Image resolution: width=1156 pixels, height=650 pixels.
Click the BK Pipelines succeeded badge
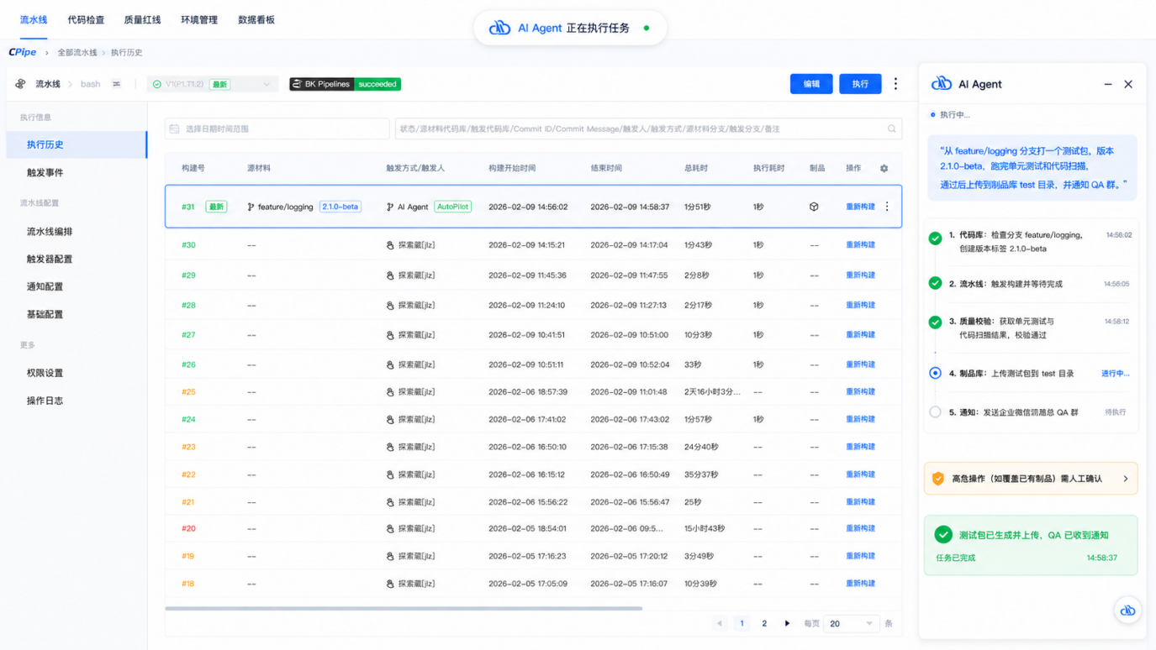pyautogui.click(x=346, y=84)
